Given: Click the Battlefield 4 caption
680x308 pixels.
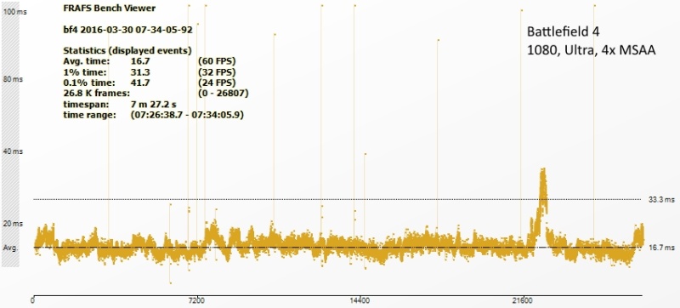Looking at the screenshot, I should [564, 31].
